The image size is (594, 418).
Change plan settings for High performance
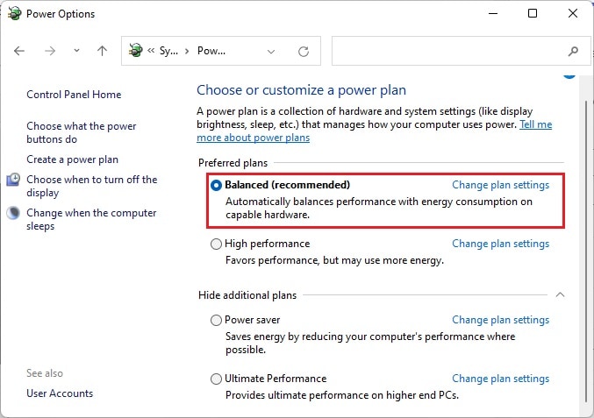click(x=500, y=244)
